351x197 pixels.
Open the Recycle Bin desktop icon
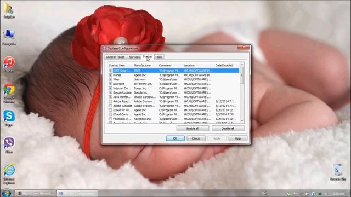[338, 172]
